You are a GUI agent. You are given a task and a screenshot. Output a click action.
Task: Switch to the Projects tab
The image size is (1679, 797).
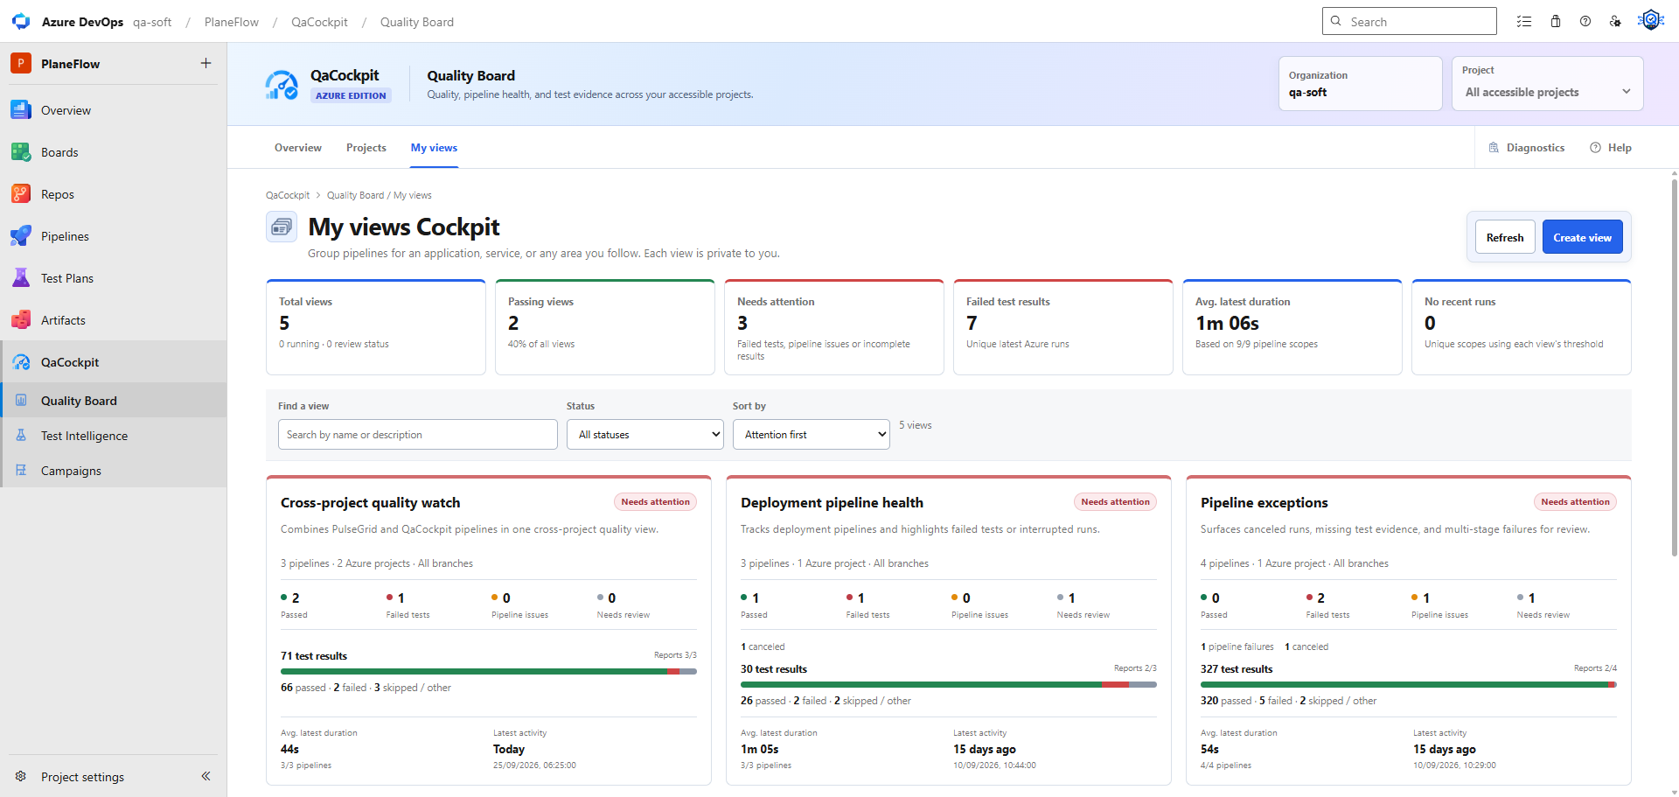[366, 148]
